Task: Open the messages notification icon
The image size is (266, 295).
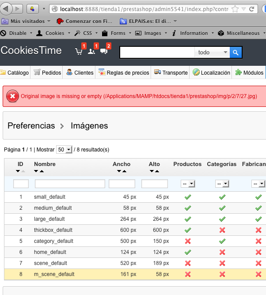Action: (x=104, y=51)
